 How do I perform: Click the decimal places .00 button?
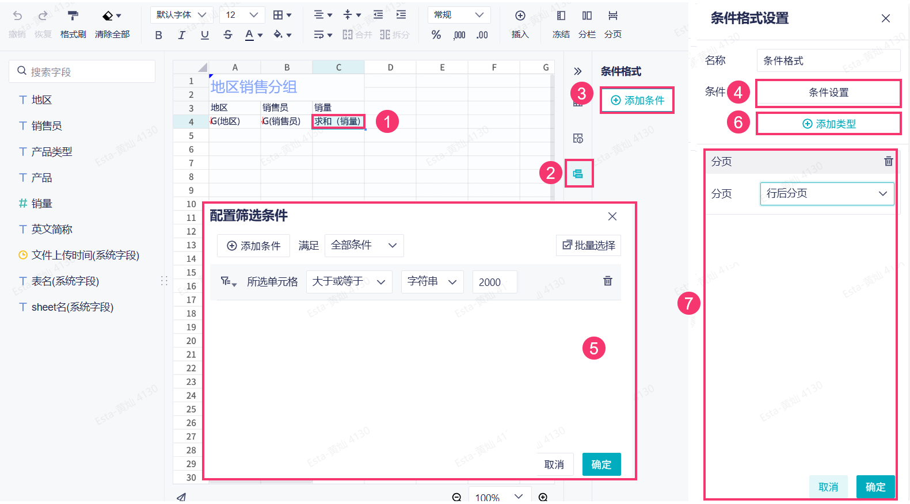pyautogui.click(x=482, y=35)
